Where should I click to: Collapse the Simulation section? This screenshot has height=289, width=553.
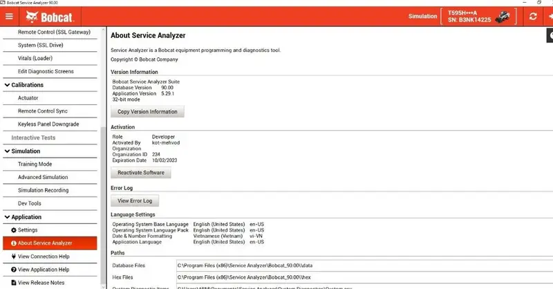coord(7,151)
